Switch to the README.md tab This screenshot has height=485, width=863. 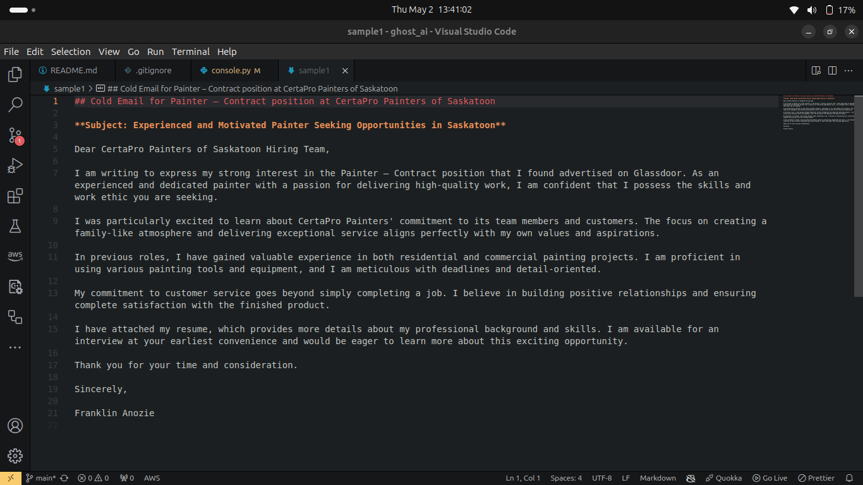pyautogui.click(x=73, y=71)
